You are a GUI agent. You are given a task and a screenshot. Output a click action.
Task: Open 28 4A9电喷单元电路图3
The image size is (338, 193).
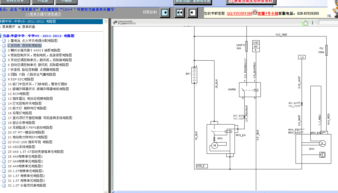tap(25, 166)
